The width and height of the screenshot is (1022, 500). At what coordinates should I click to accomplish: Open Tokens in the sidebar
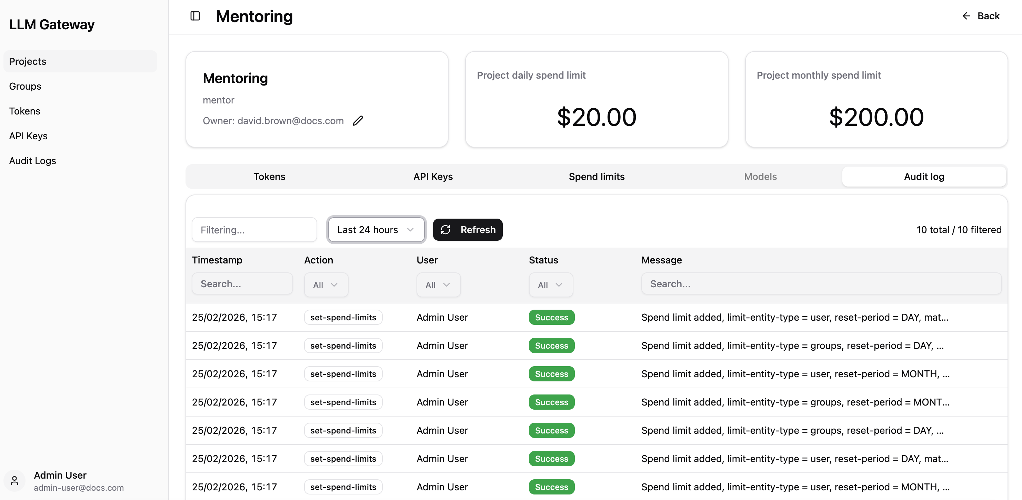pos(81,111)
